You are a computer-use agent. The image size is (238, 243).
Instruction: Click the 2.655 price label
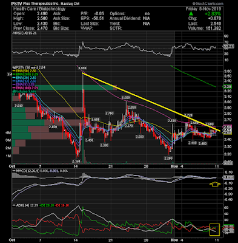pyautogui.click(x=95, y=120)
